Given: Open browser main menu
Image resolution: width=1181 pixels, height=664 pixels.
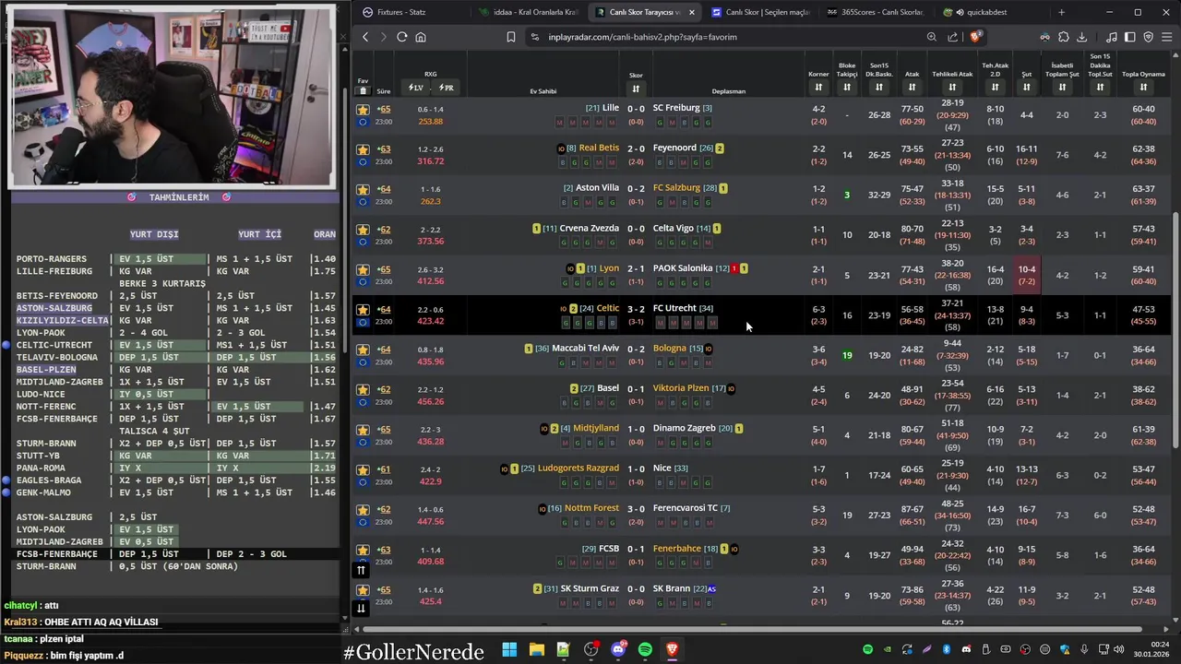Looking at the screenshot, I should [1166, 37].
